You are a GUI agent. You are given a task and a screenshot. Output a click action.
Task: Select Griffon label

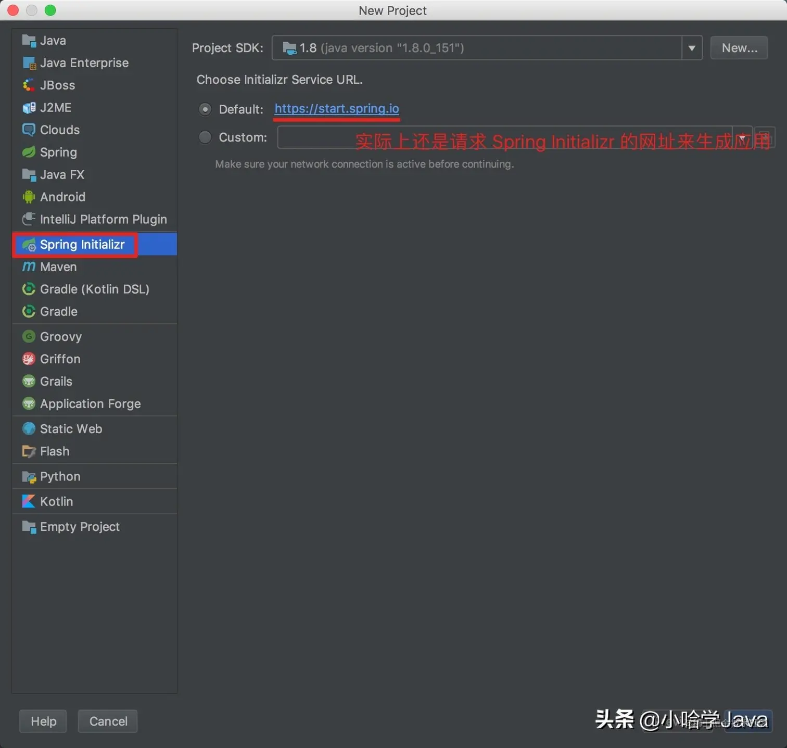tap(60, 359)
